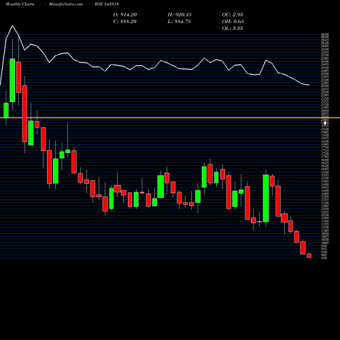The width and height of the screenshot is (340, 340).
Task: Click the open price value O: 914.20
Action: pos(125,15)
